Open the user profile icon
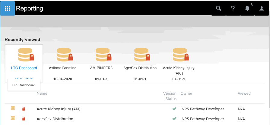Screen dimensions: 270x125 point(262,8)
